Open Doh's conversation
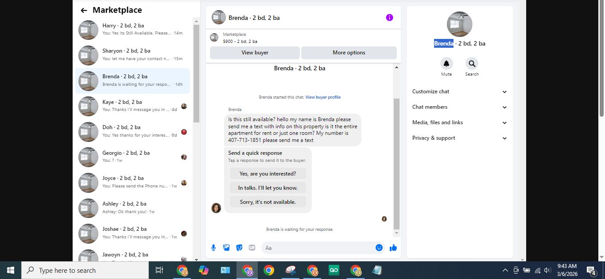605x279 pixels. click(133, 131)
